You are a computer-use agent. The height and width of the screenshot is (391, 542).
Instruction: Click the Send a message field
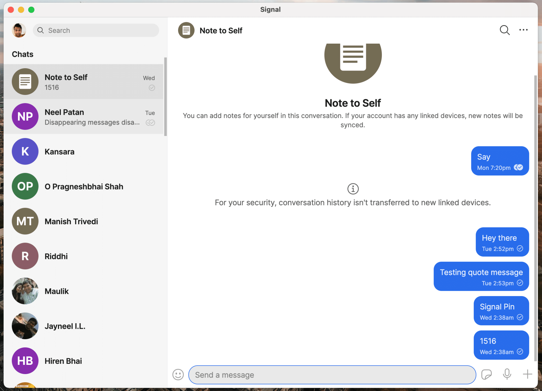click(332, 375)
